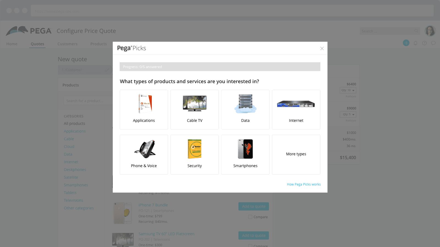Pick the Smartphones product tile

[x=245, y=155]
